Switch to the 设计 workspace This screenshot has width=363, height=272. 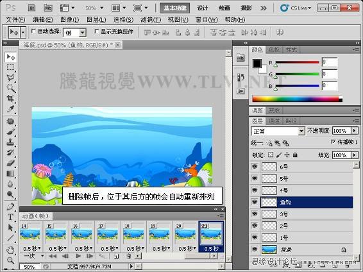click(x=203, y=8)
